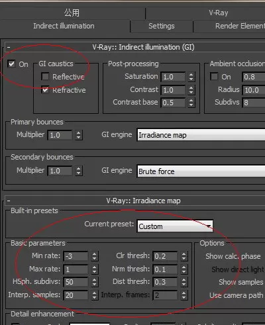
Task: Click the Show samples option
Action: pos(241,282)
